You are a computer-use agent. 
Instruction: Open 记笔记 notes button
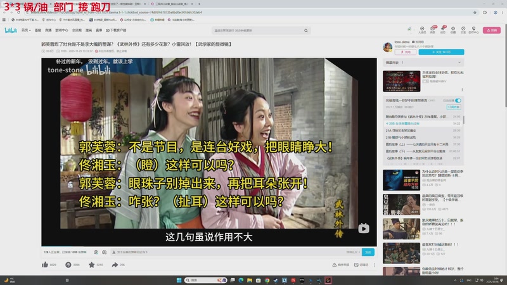coord(361,265)
